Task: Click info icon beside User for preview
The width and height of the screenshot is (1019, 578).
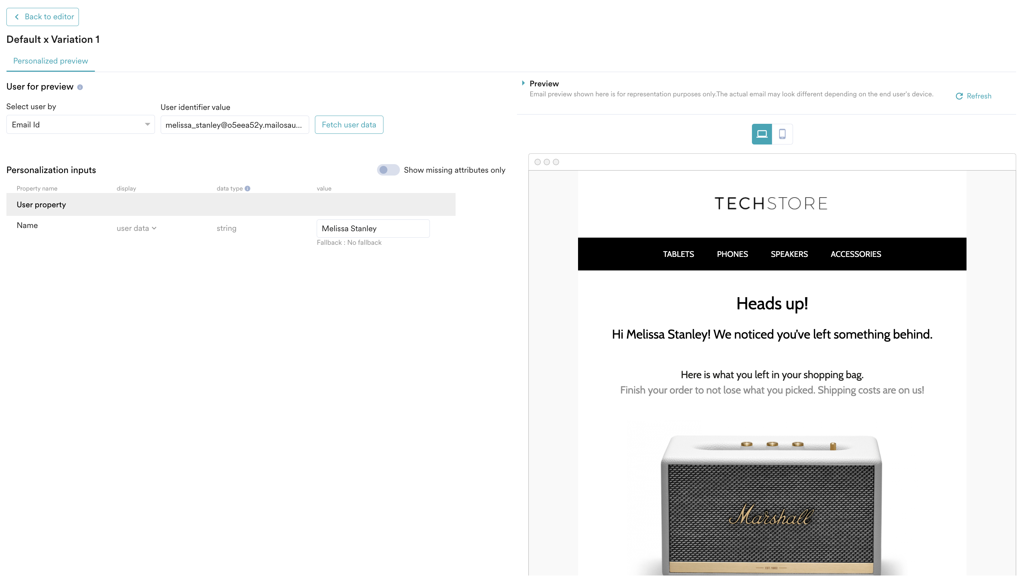Action: 80,87
